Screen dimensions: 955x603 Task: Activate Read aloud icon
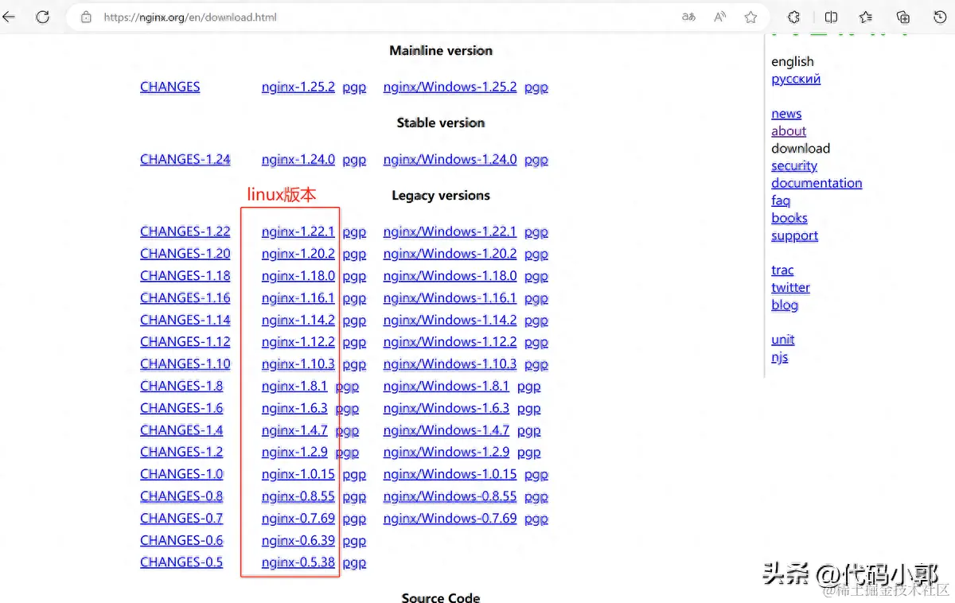[719, 17]
